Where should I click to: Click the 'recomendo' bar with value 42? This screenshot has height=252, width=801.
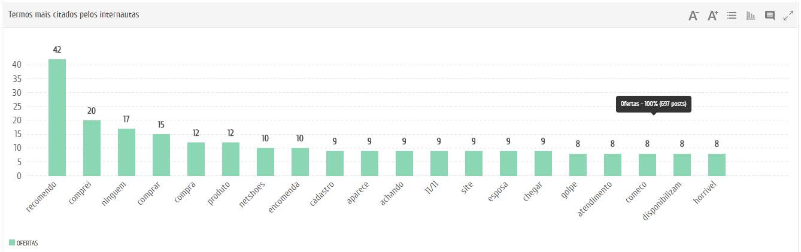click(57, 117)
